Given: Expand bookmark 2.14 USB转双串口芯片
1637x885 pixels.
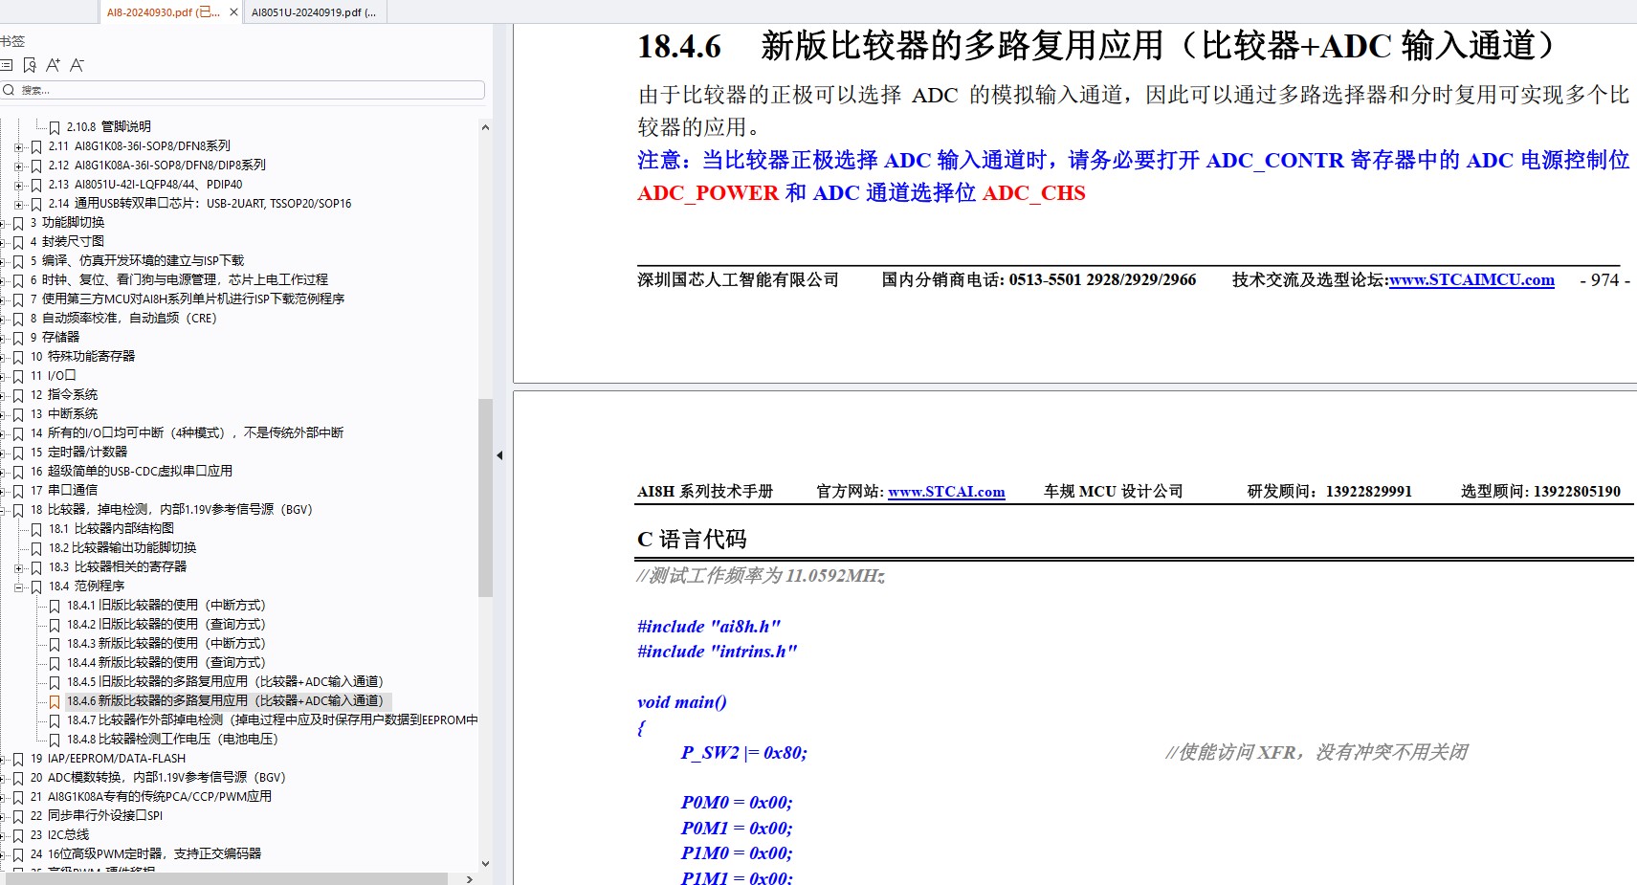Looking at the screenshot, I should 18,204.
